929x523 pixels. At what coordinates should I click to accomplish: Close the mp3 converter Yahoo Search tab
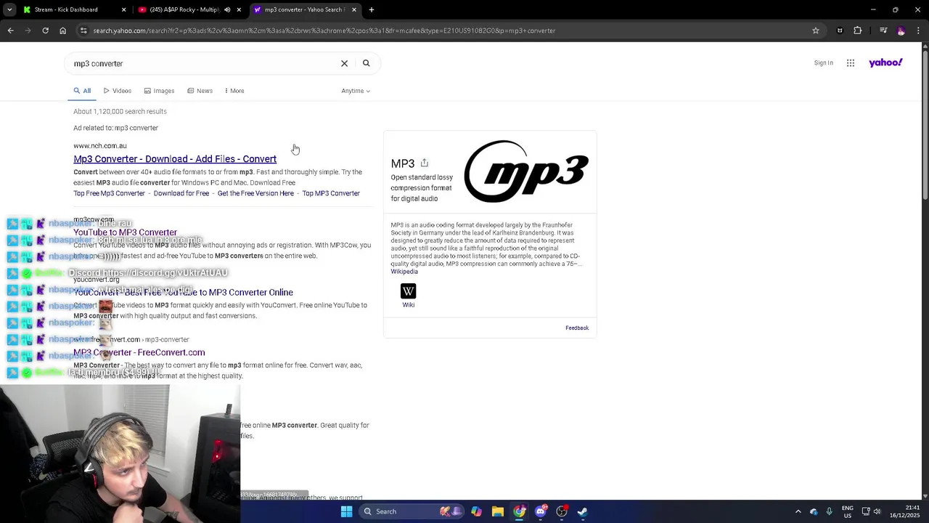click(354, 9)
